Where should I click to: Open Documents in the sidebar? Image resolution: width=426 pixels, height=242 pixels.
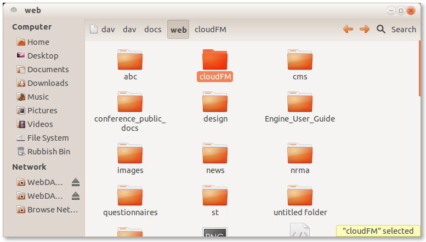(42, 70)
